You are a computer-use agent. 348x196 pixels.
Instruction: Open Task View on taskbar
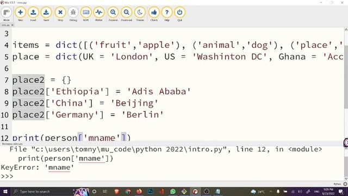tap(105, 191)
